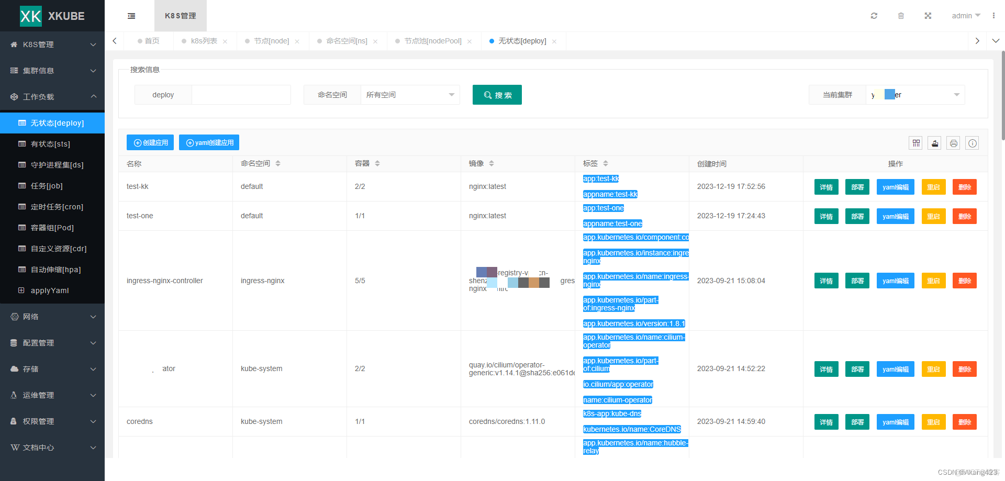Toggle the sidebar collapse icon
The width and height of the screenshot is (1005, 481).
[131, 16]
